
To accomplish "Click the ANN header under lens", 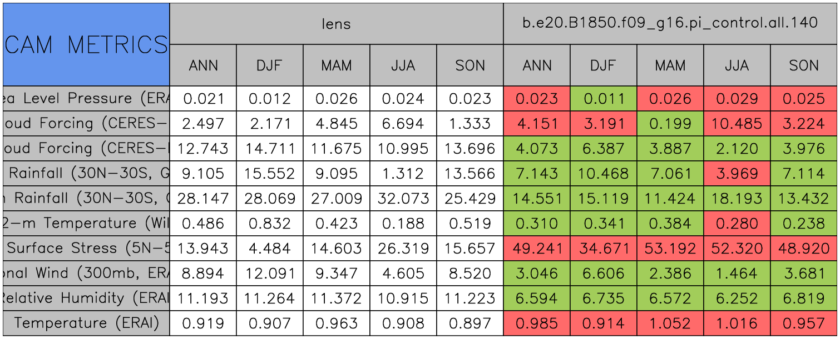I will pyautogui.click(x=203, y=65).
